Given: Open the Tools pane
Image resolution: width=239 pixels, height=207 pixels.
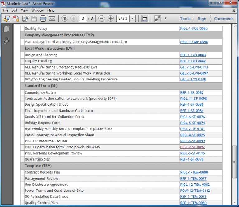Looking at the screenshot, I should 185,19.
